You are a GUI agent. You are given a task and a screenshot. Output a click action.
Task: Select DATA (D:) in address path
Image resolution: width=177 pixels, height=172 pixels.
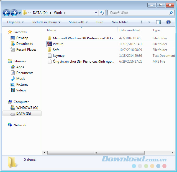tap(40, 13)
